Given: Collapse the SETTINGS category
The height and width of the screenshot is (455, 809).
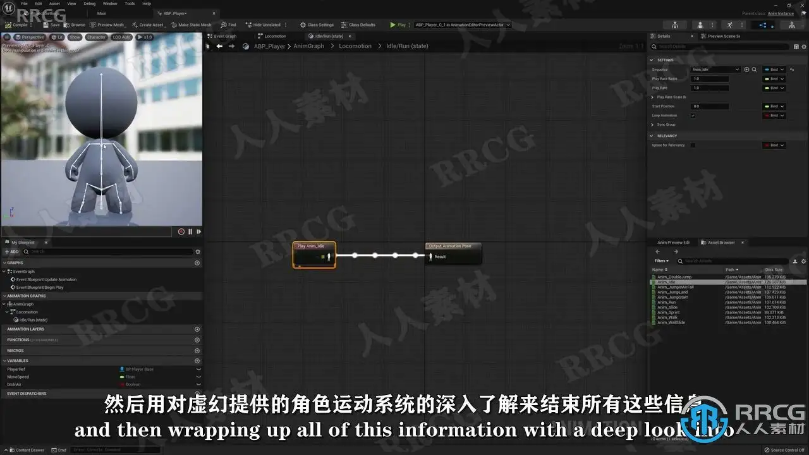Looking at the screenshot, I should pyautogui.click(x=652, y=60).
